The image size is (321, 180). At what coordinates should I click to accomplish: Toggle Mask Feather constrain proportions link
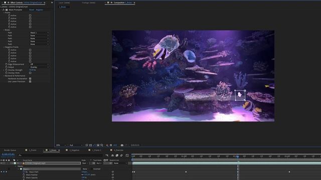[x=82, y=174]
